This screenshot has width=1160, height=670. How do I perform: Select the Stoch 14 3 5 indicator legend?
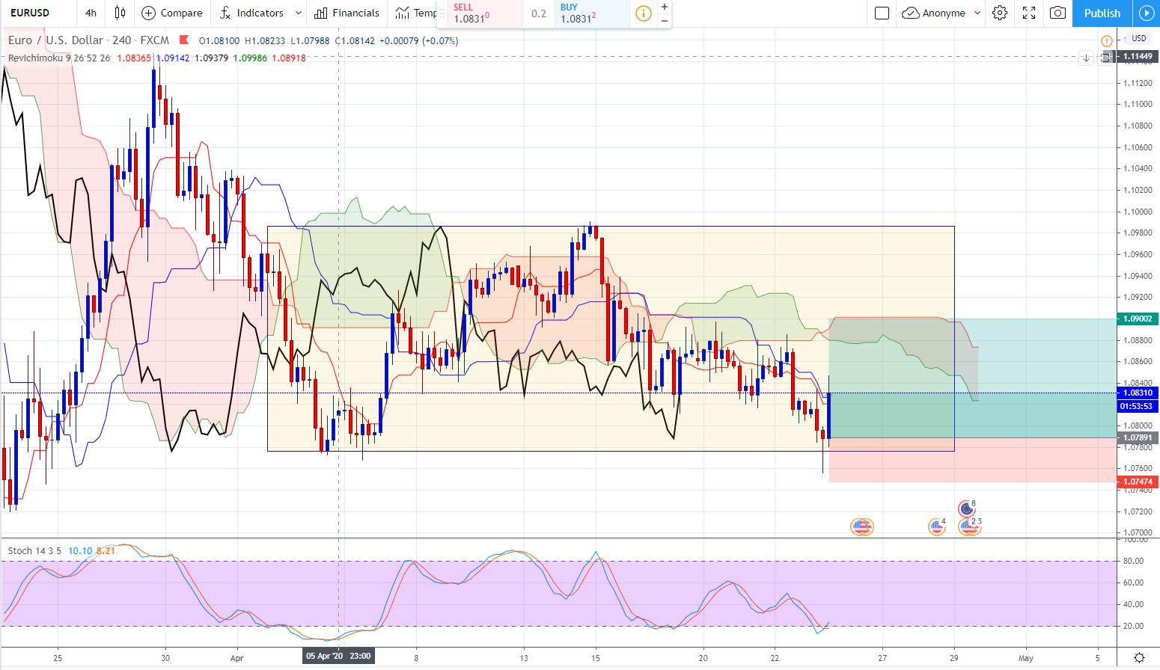click(x=34, y=551)
